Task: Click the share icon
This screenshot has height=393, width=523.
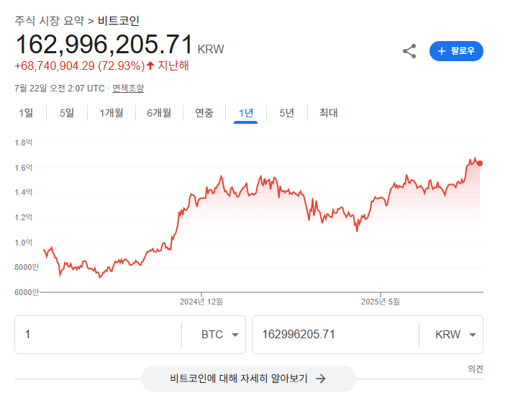Action: [409, 51]
